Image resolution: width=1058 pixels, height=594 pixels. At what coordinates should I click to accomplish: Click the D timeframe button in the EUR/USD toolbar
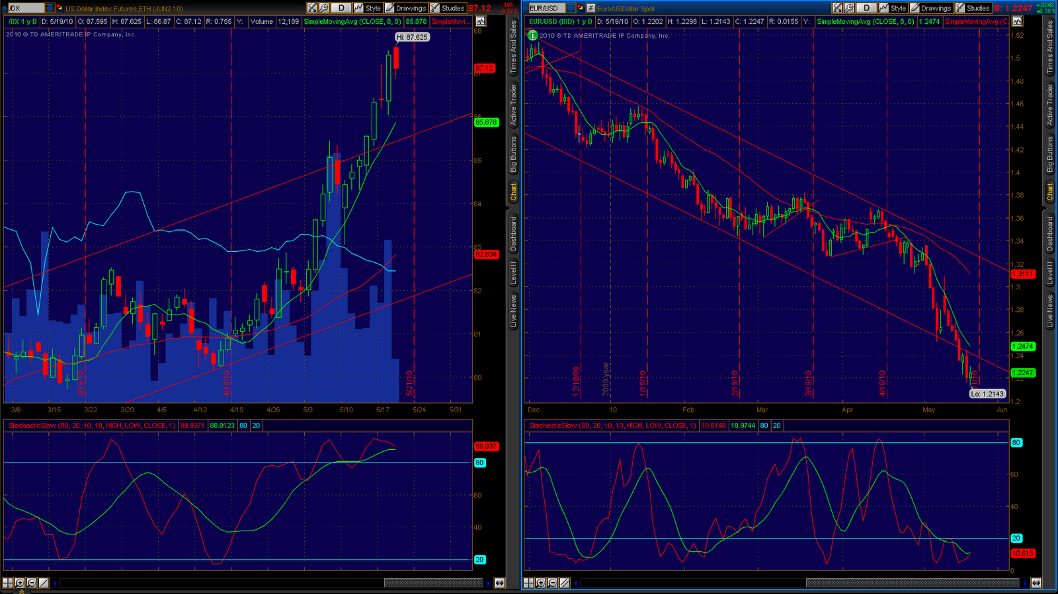tap(866, 8)
